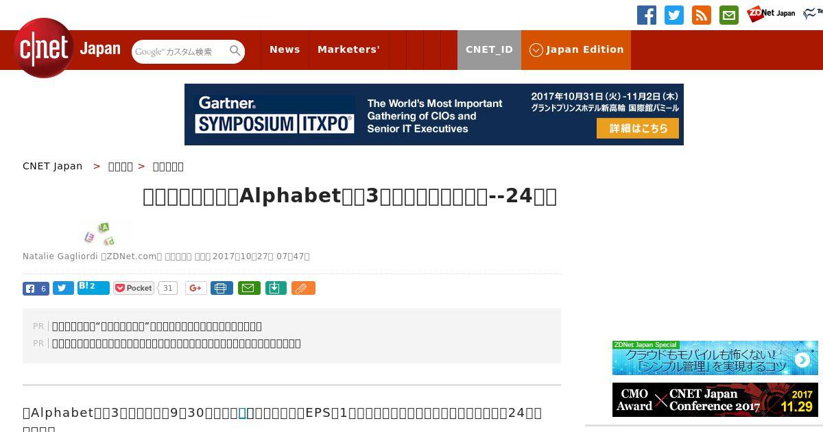This screenshot has width=823, height=432.
Task: Open the CNET Twitter icon in header
Action: [x=674, y=15]
